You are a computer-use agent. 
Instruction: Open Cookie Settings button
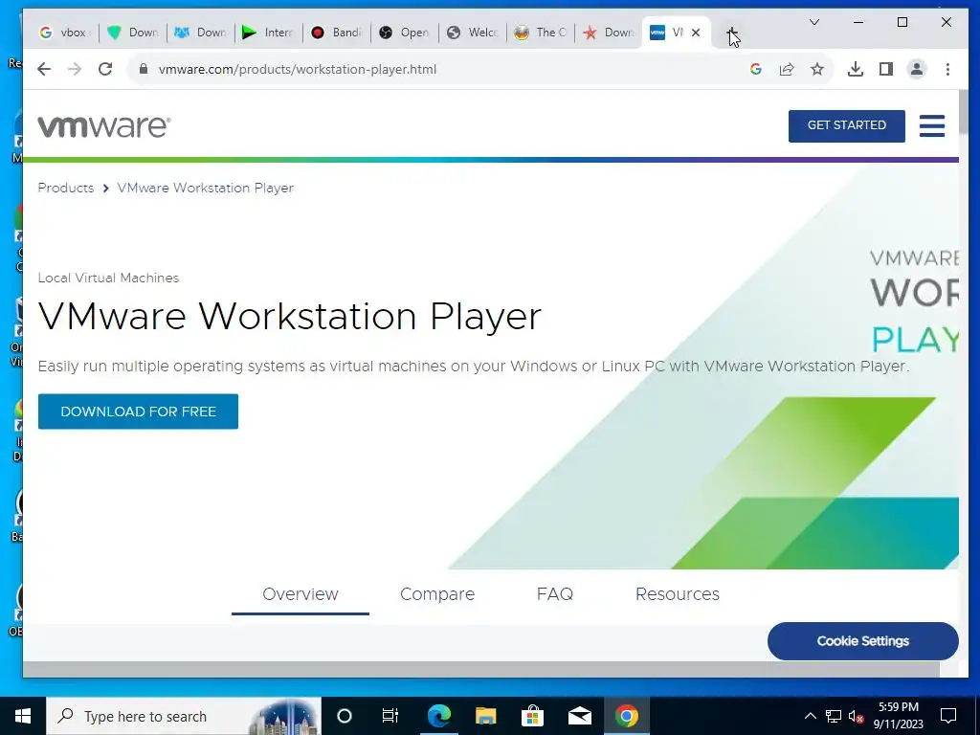click(862, 640)
